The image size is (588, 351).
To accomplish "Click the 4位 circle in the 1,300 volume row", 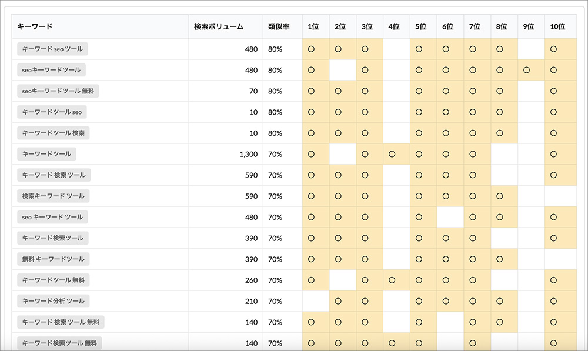I will [x=392, y=154].
